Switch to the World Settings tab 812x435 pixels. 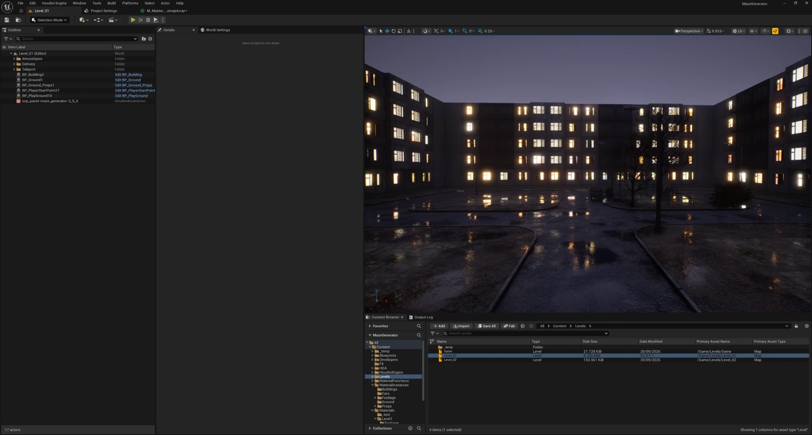pos(215,30)
